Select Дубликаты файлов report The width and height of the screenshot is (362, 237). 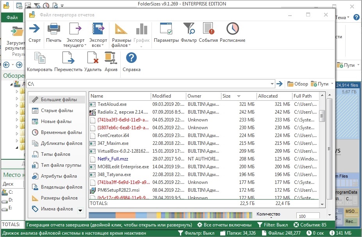click(57, 143)
